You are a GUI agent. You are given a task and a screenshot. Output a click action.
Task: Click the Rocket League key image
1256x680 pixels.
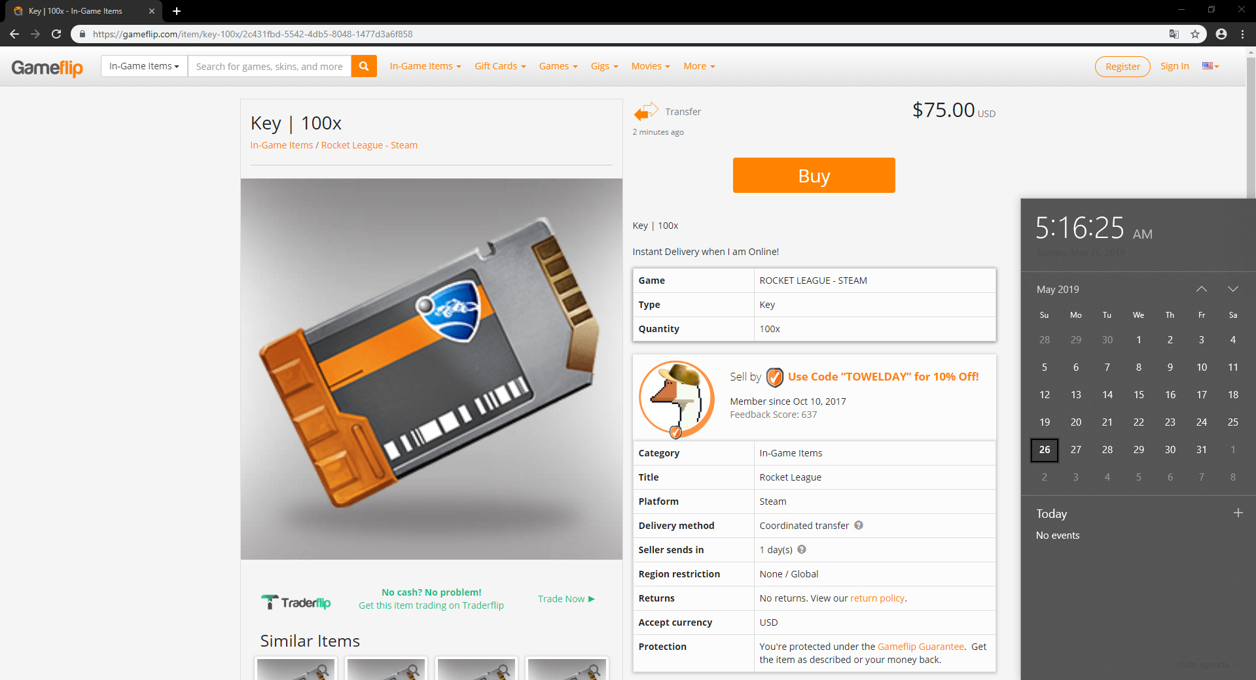431,369
